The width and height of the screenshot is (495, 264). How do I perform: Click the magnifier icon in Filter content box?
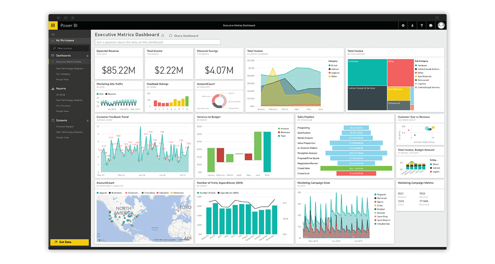pyautogui.click(x=53, y=47)
